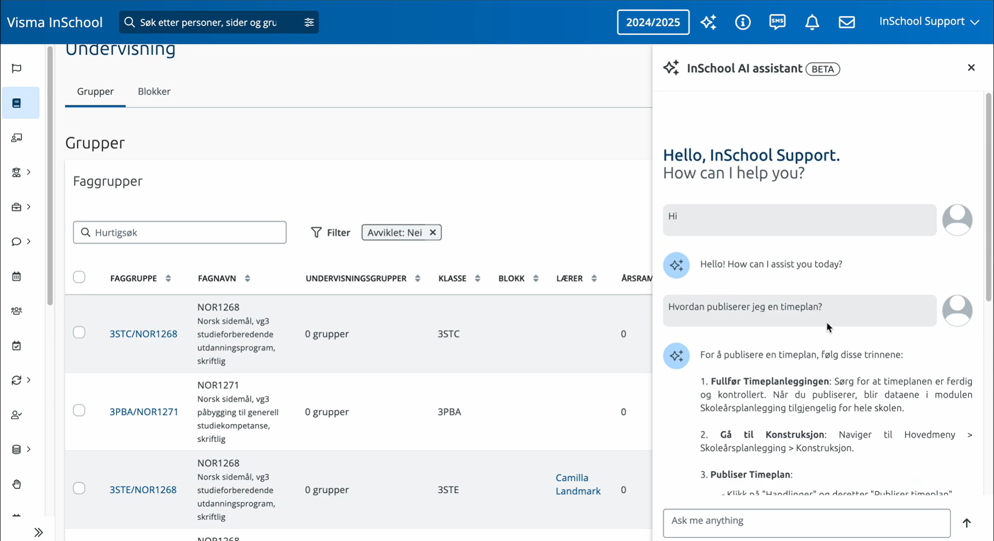
Task: Open the calendar icon in sidebar
Action: point(17,277)
